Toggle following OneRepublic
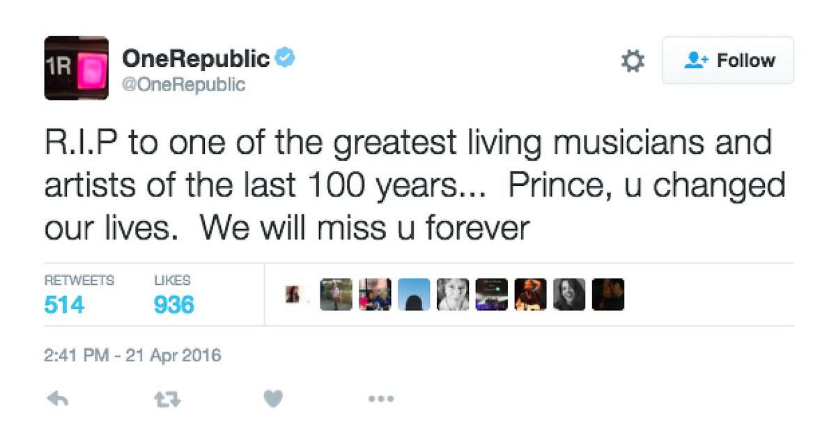 728,61
